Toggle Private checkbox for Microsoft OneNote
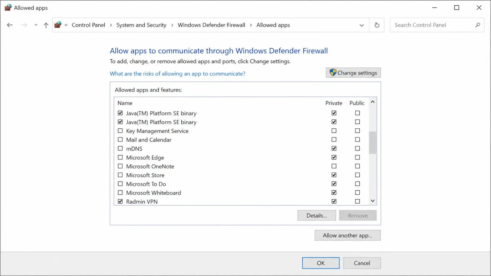Image resolution: width=491 pixels, height=276 pixels. [334, 166]
